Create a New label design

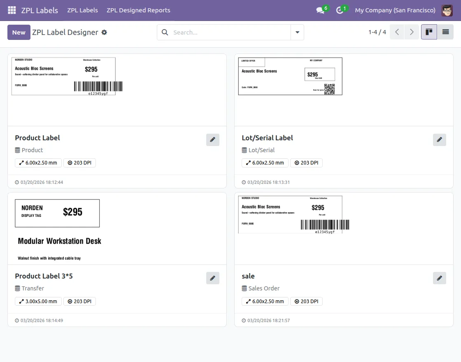point(19,32)
